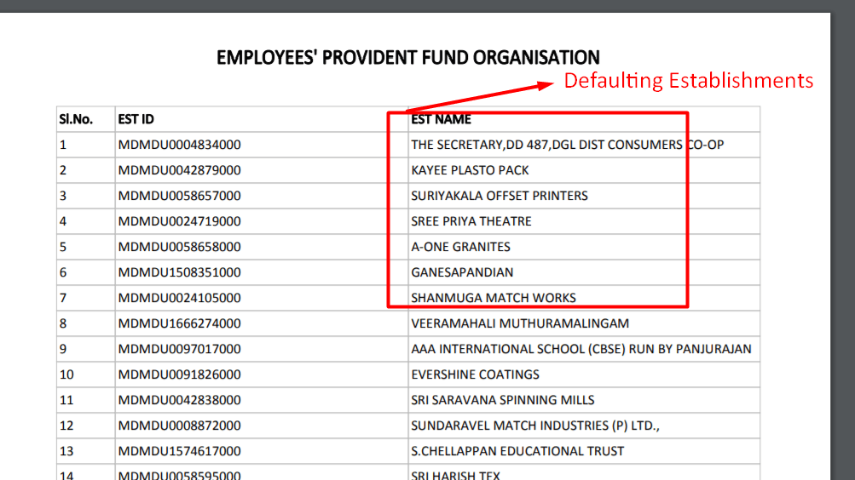Select EST ID MDMDU0008872000
855x480 pixels.
point(179,426)
